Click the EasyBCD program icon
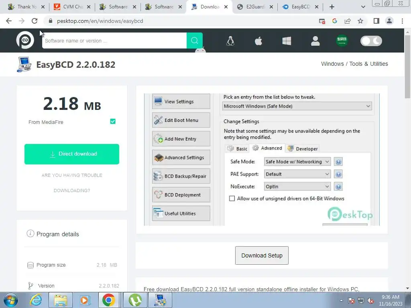411x308 pixels. (x=24, y=65)
